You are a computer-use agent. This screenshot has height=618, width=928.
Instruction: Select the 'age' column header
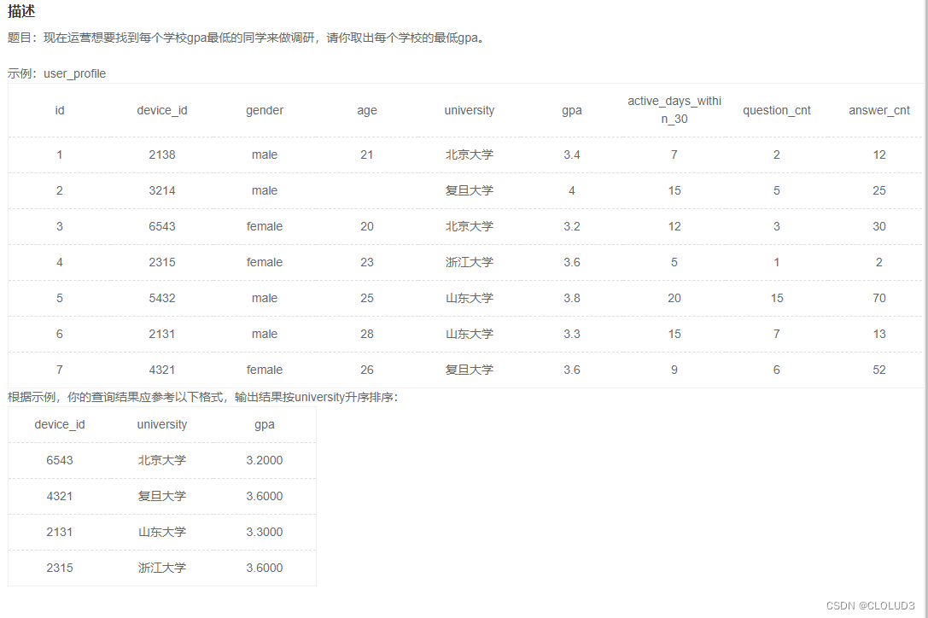pyautogui.click(x=367, y=111)
